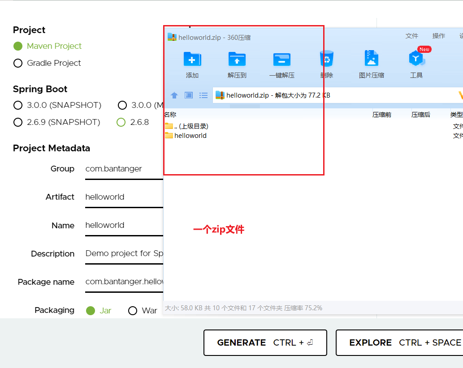The image size is (463, 368).
Task: Sort by the 名称 column header
Action: click(170, 115)
